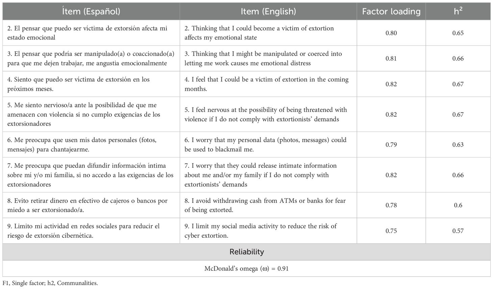Click the communality value 0.57

[458, 231]
